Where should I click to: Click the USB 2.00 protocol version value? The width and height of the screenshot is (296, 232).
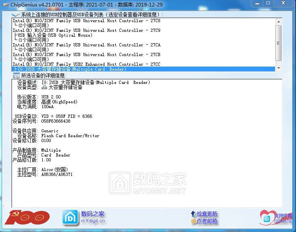point(51,97)
